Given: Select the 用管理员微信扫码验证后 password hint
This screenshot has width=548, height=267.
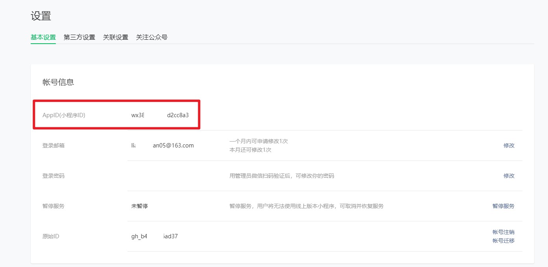Looking at the screenshot, I should pyautogui.click(x=282, y=176).
